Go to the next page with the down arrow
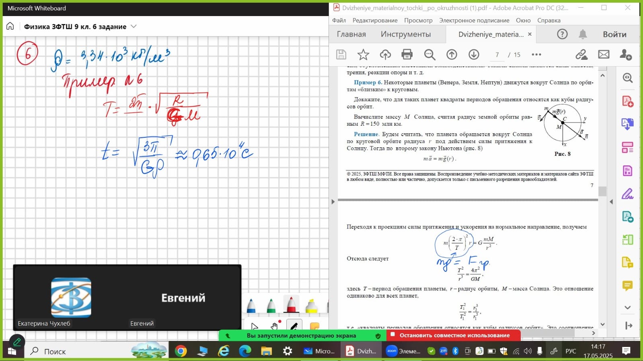Image resolution: width=643 pixels, height=361 pixels. pos(474,55)
